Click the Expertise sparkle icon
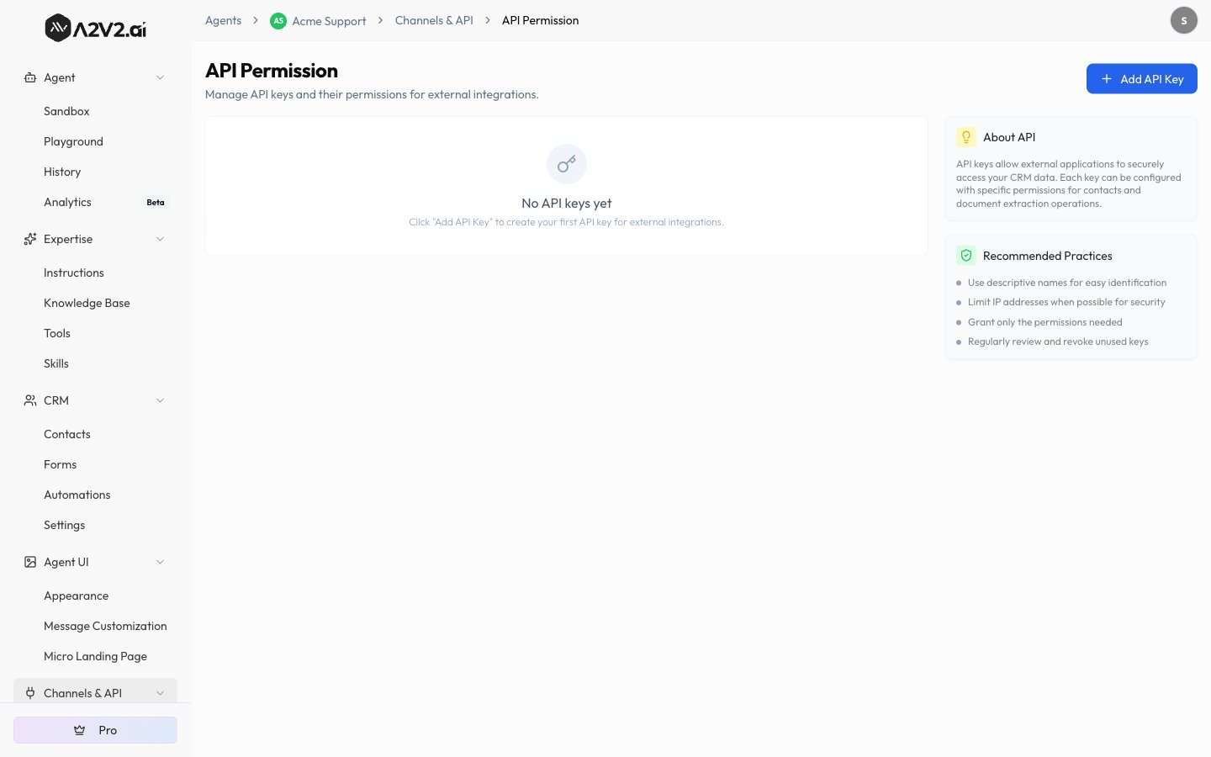Viewport: 1211px width, 757px height. click(x=30, y=239)
